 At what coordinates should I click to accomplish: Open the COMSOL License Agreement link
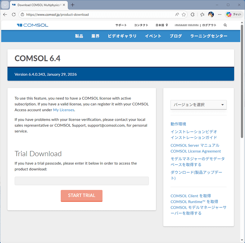196,151
